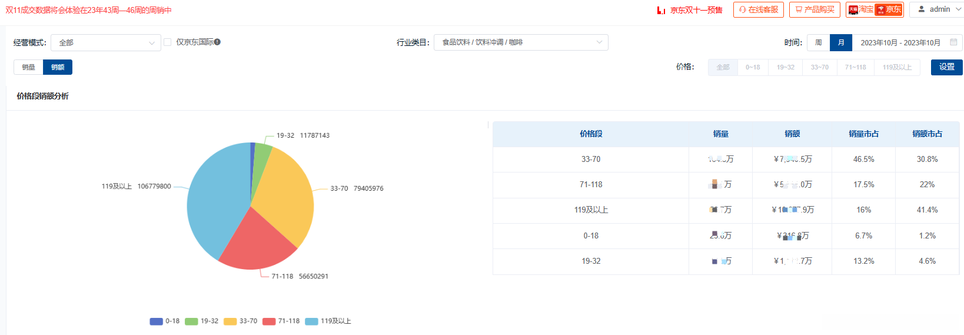Enable the 仅京东国际 checkbox

[x=168, y=42]
